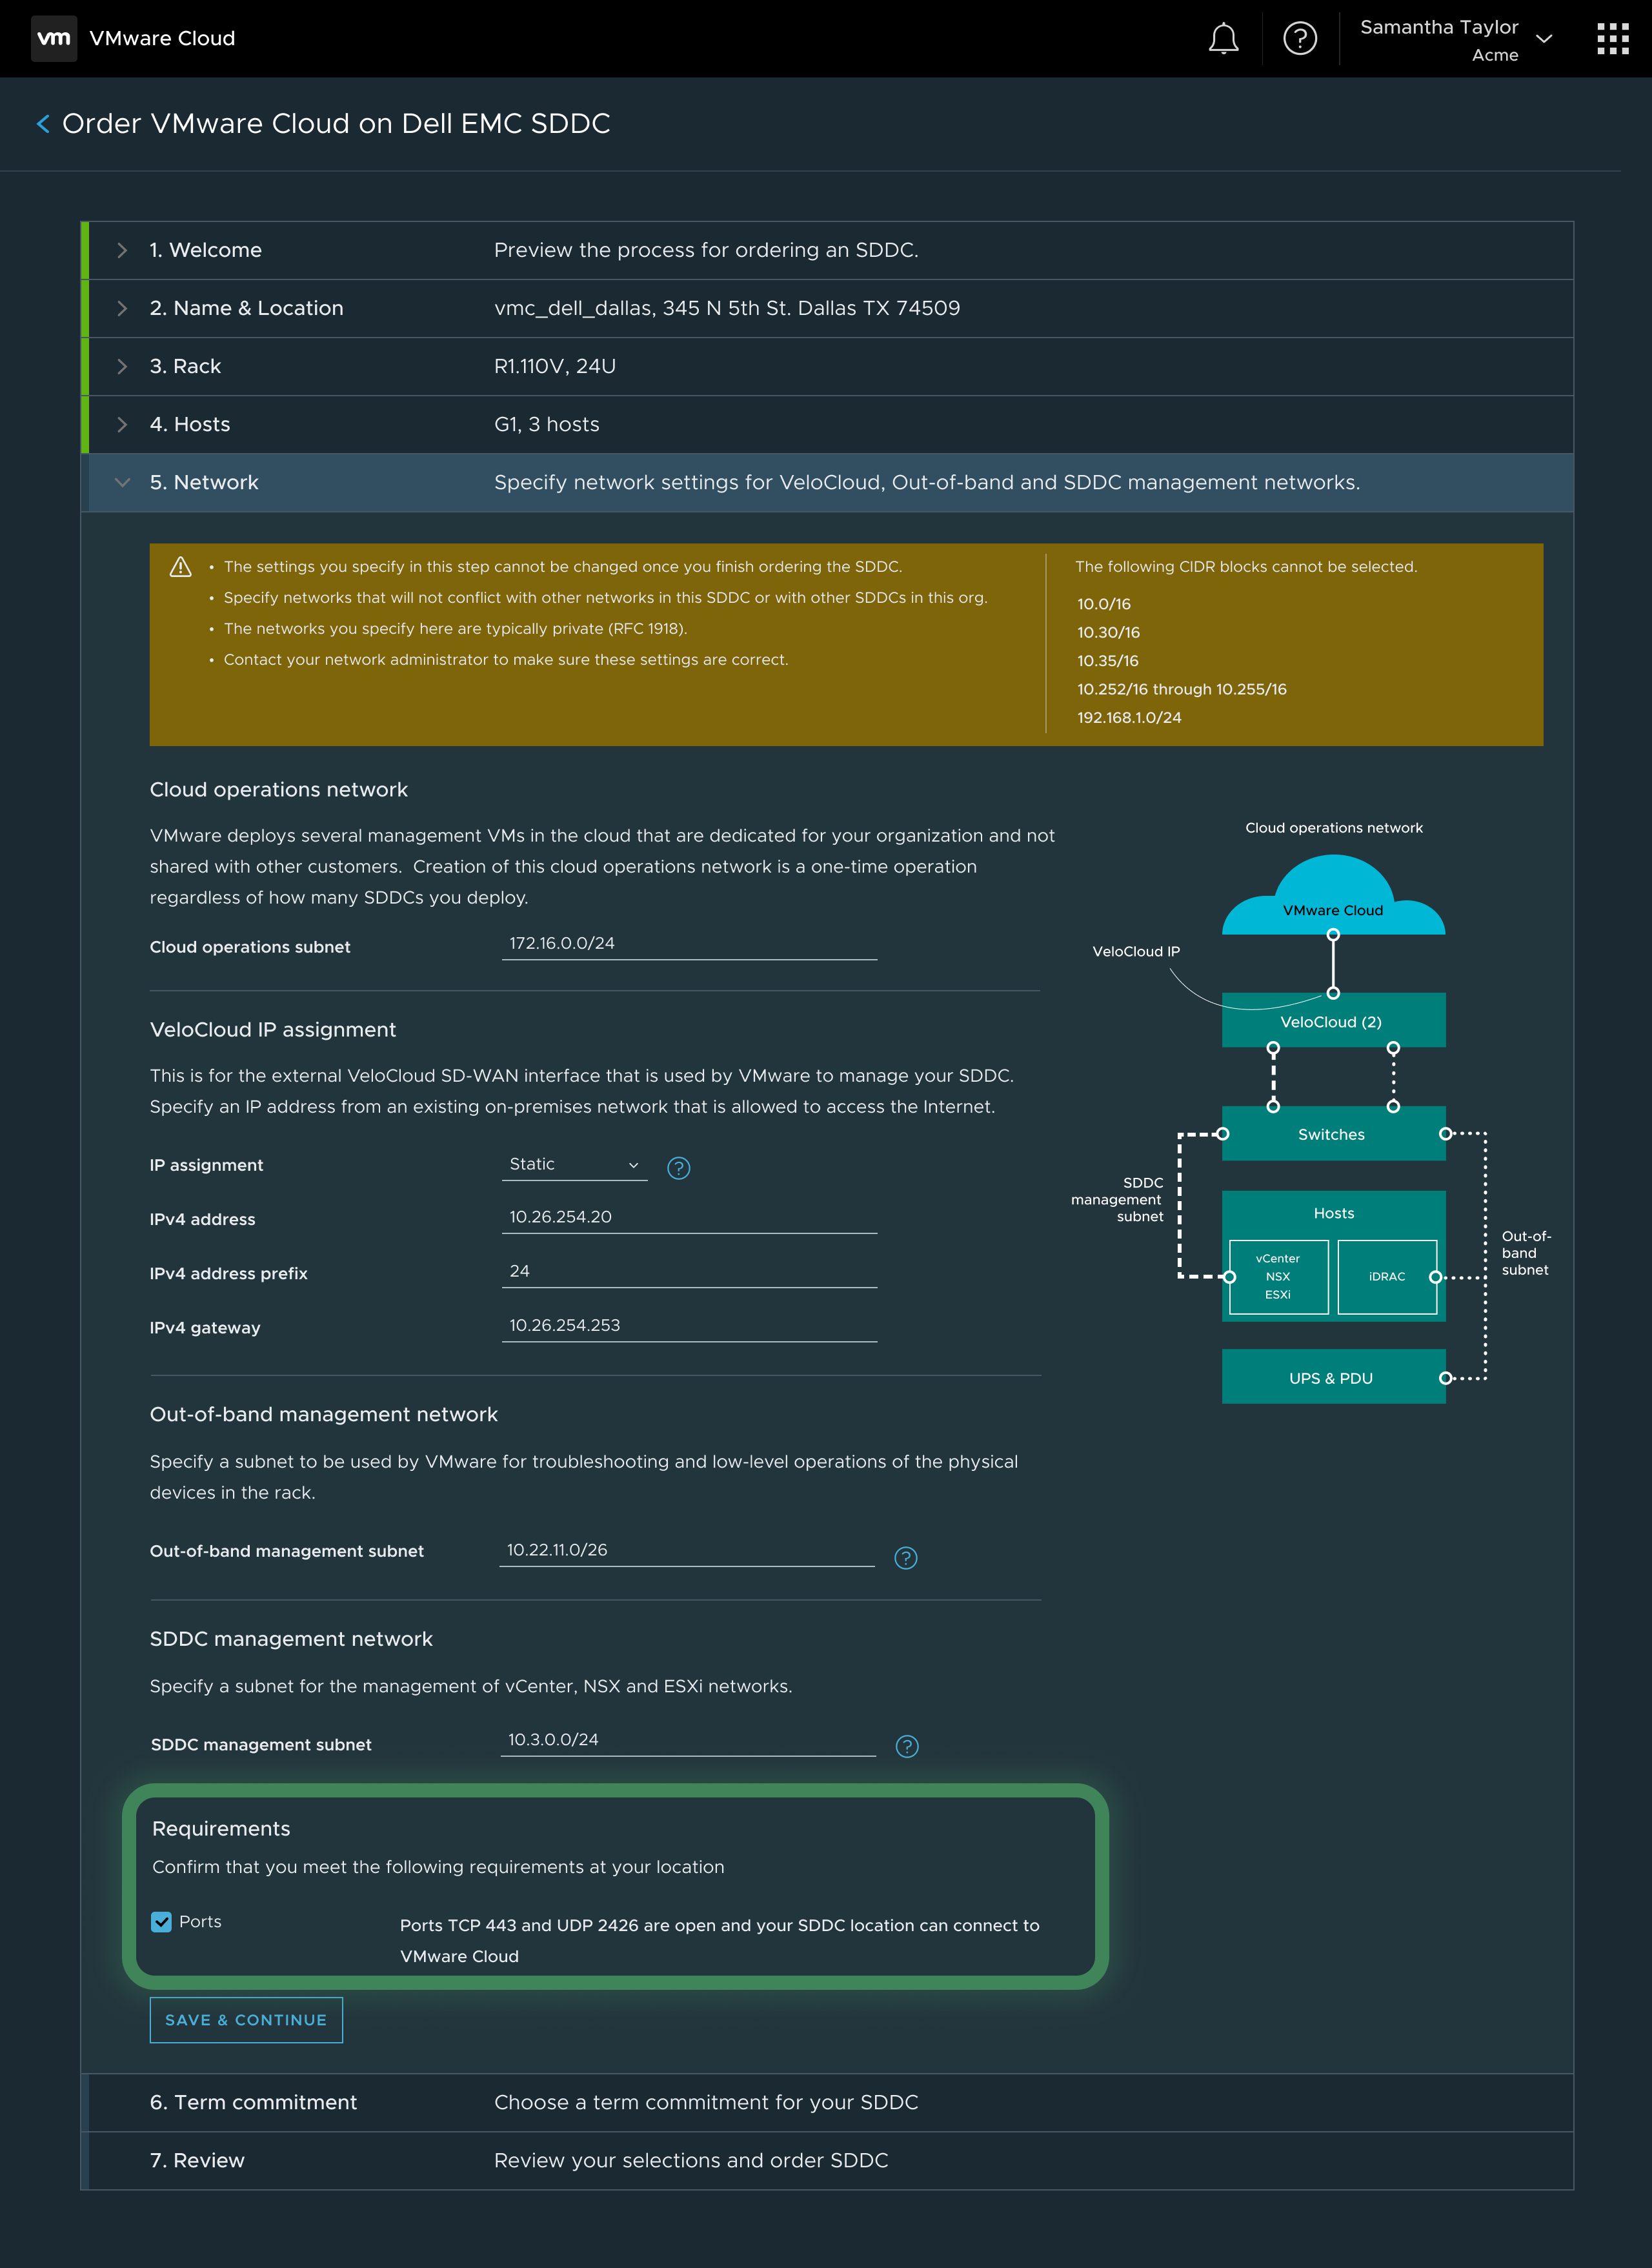Click the 'G1, 3 hosts' summary text
This screenshot has width=1652, height=2268.
(x=547, y=424)
